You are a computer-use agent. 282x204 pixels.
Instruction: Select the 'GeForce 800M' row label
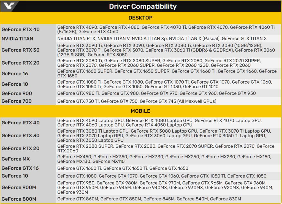[x=19, y=199]
